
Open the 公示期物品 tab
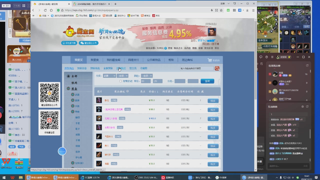tap(153, 60)
